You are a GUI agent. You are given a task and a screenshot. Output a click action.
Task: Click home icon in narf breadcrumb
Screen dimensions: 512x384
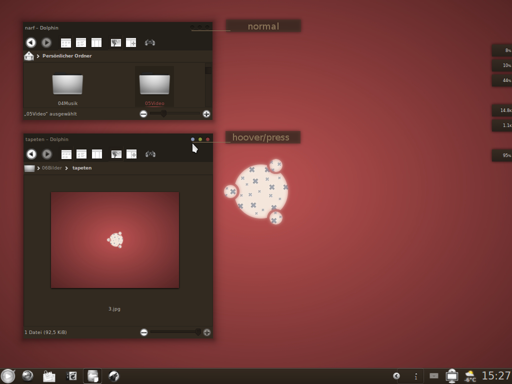(x=29, y=56)
